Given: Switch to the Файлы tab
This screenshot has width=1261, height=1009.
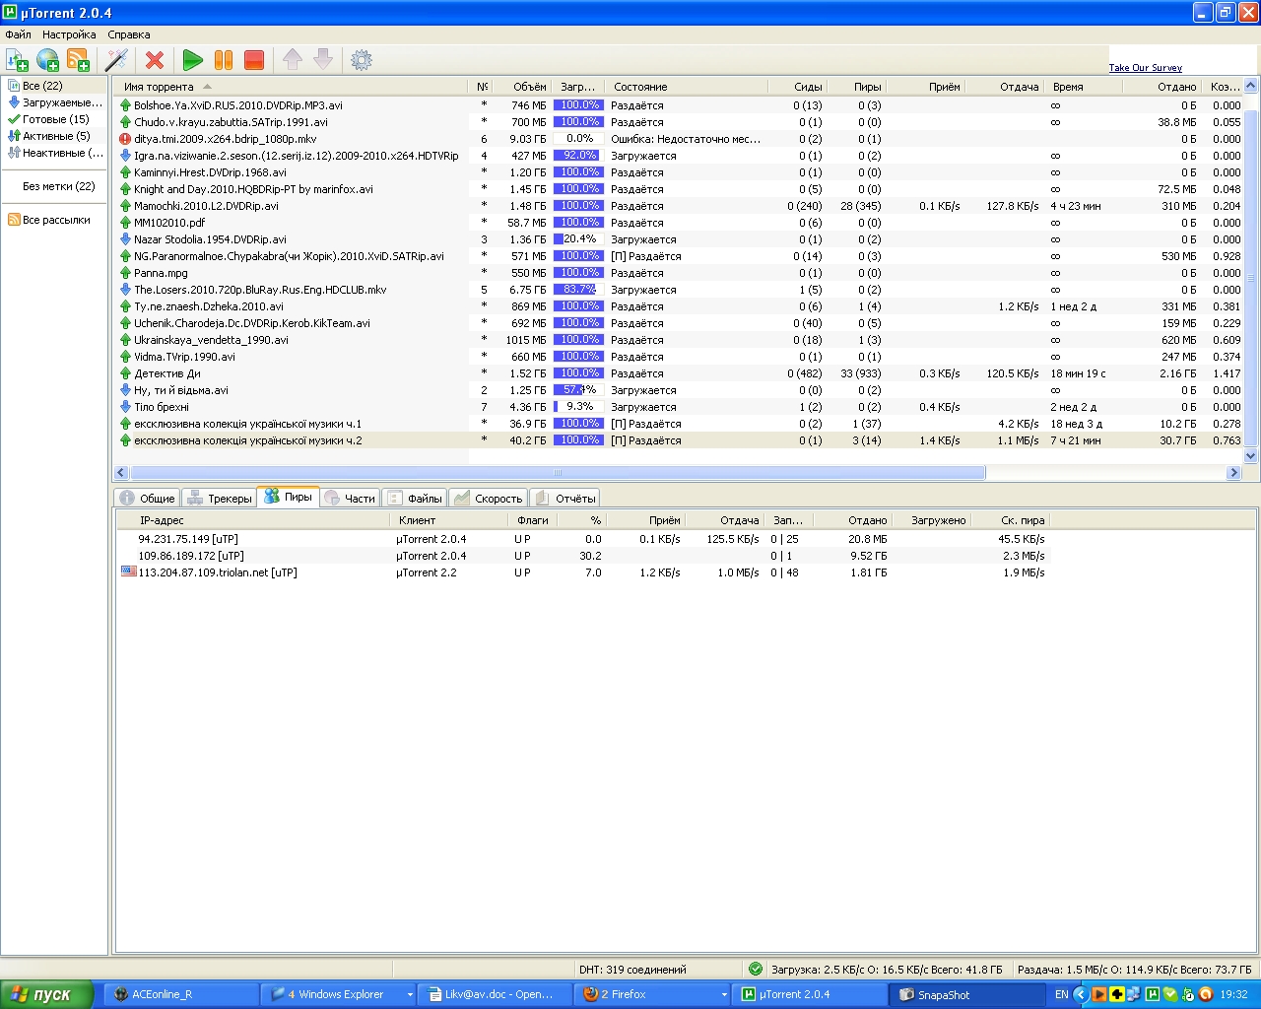Looking at the screenshot, I should click(415, 498).
